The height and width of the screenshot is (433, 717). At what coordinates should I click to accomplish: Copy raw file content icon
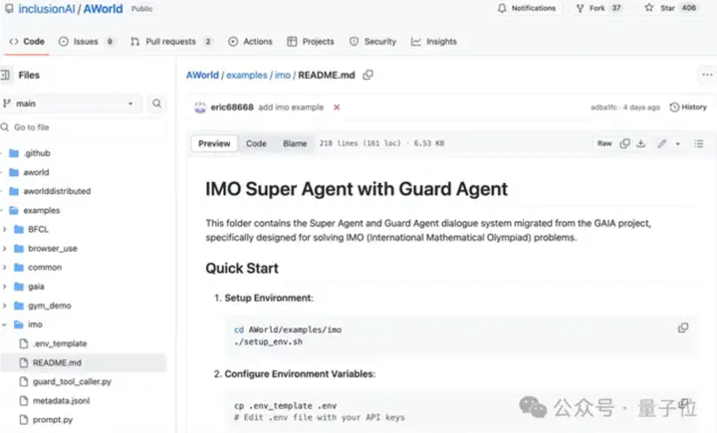point(624,143)
